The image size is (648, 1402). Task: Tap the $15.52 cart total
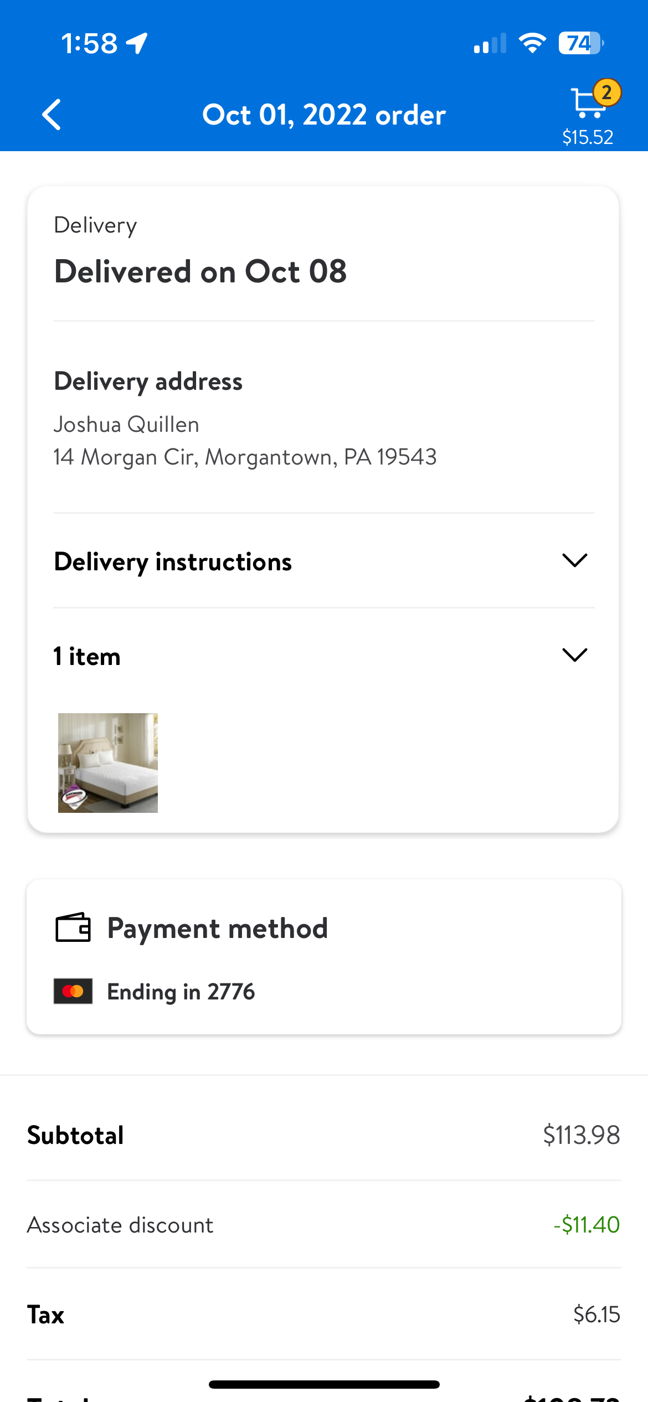tap(588, 137)
